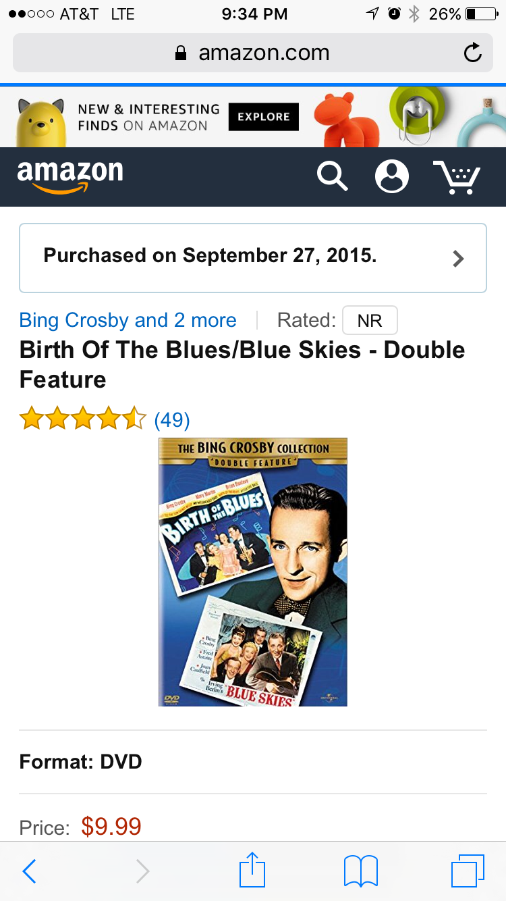506x901 pixels.
Task: Open the Purchased on September 27, 2015 banner
Action: (x=253, y=258)
